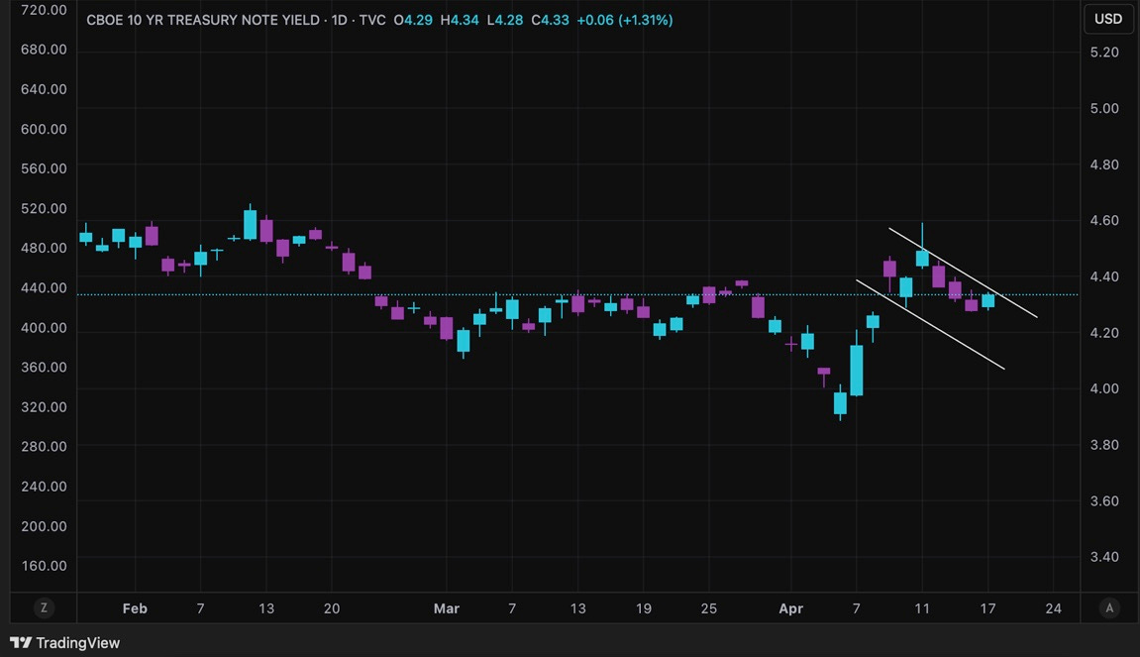
Task: Click the 3.40 right price axis label
Action: click(x=1104, y=557)
